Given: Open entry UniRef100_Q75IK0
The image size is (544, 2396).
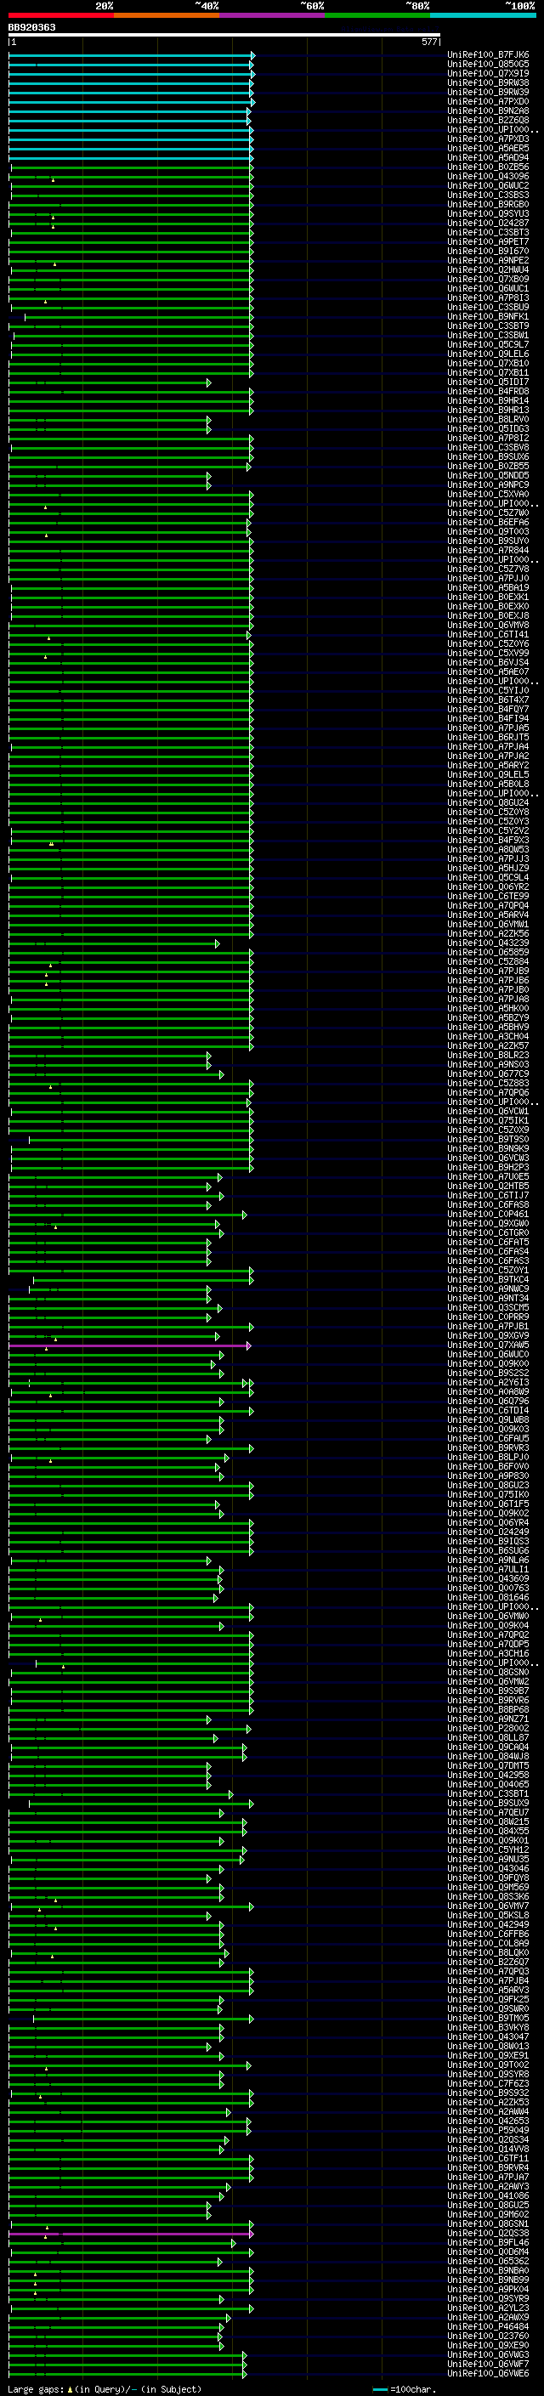Looking at the screenshot, I should click(488, 1493).
